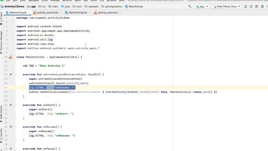
Task: Click the java breadcrumb folder
Action: (x=65, y=7)
